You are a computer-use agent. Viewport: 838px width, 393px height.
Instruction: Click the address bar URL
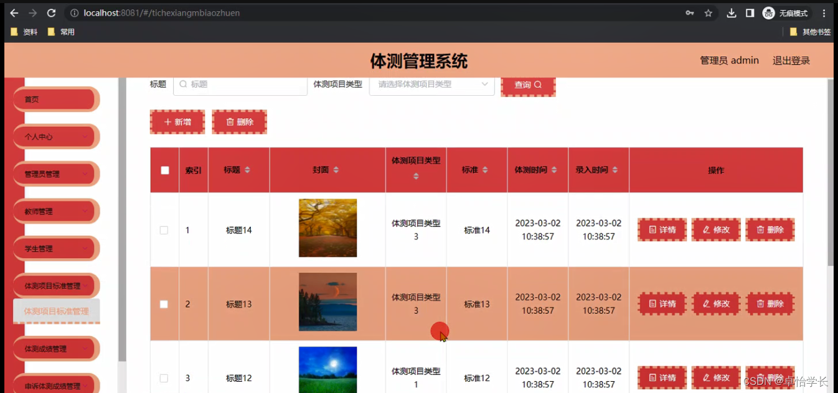pos(162,13)
